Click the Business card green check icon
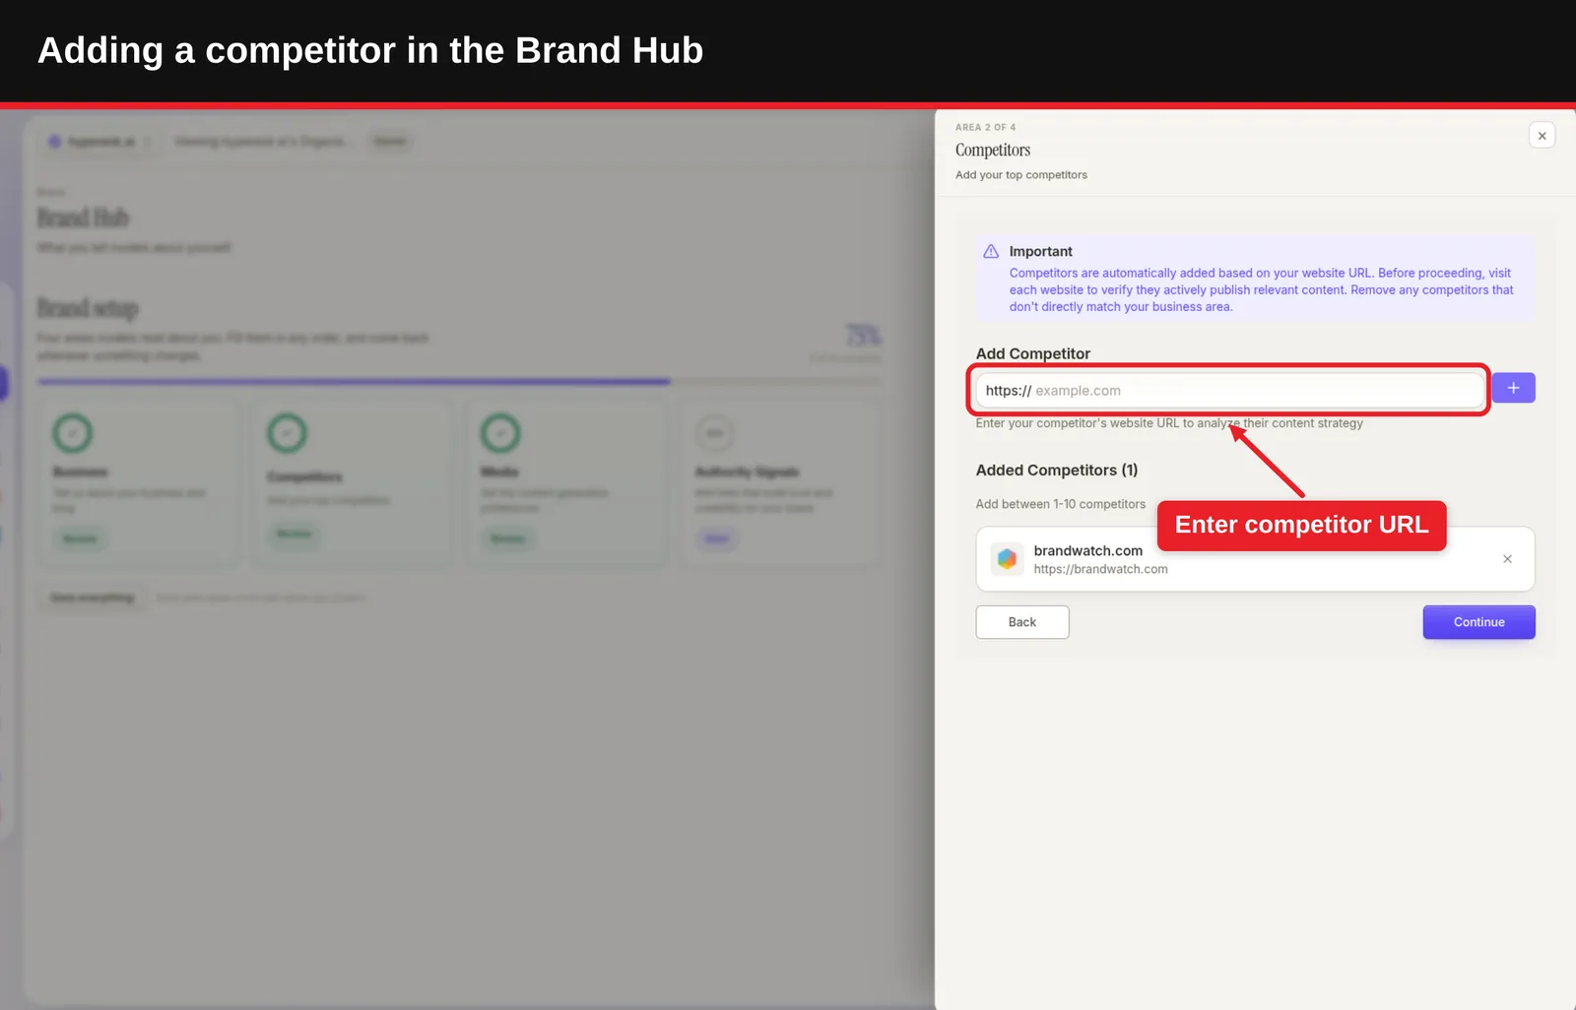1576x1010 pixels. 73,433
